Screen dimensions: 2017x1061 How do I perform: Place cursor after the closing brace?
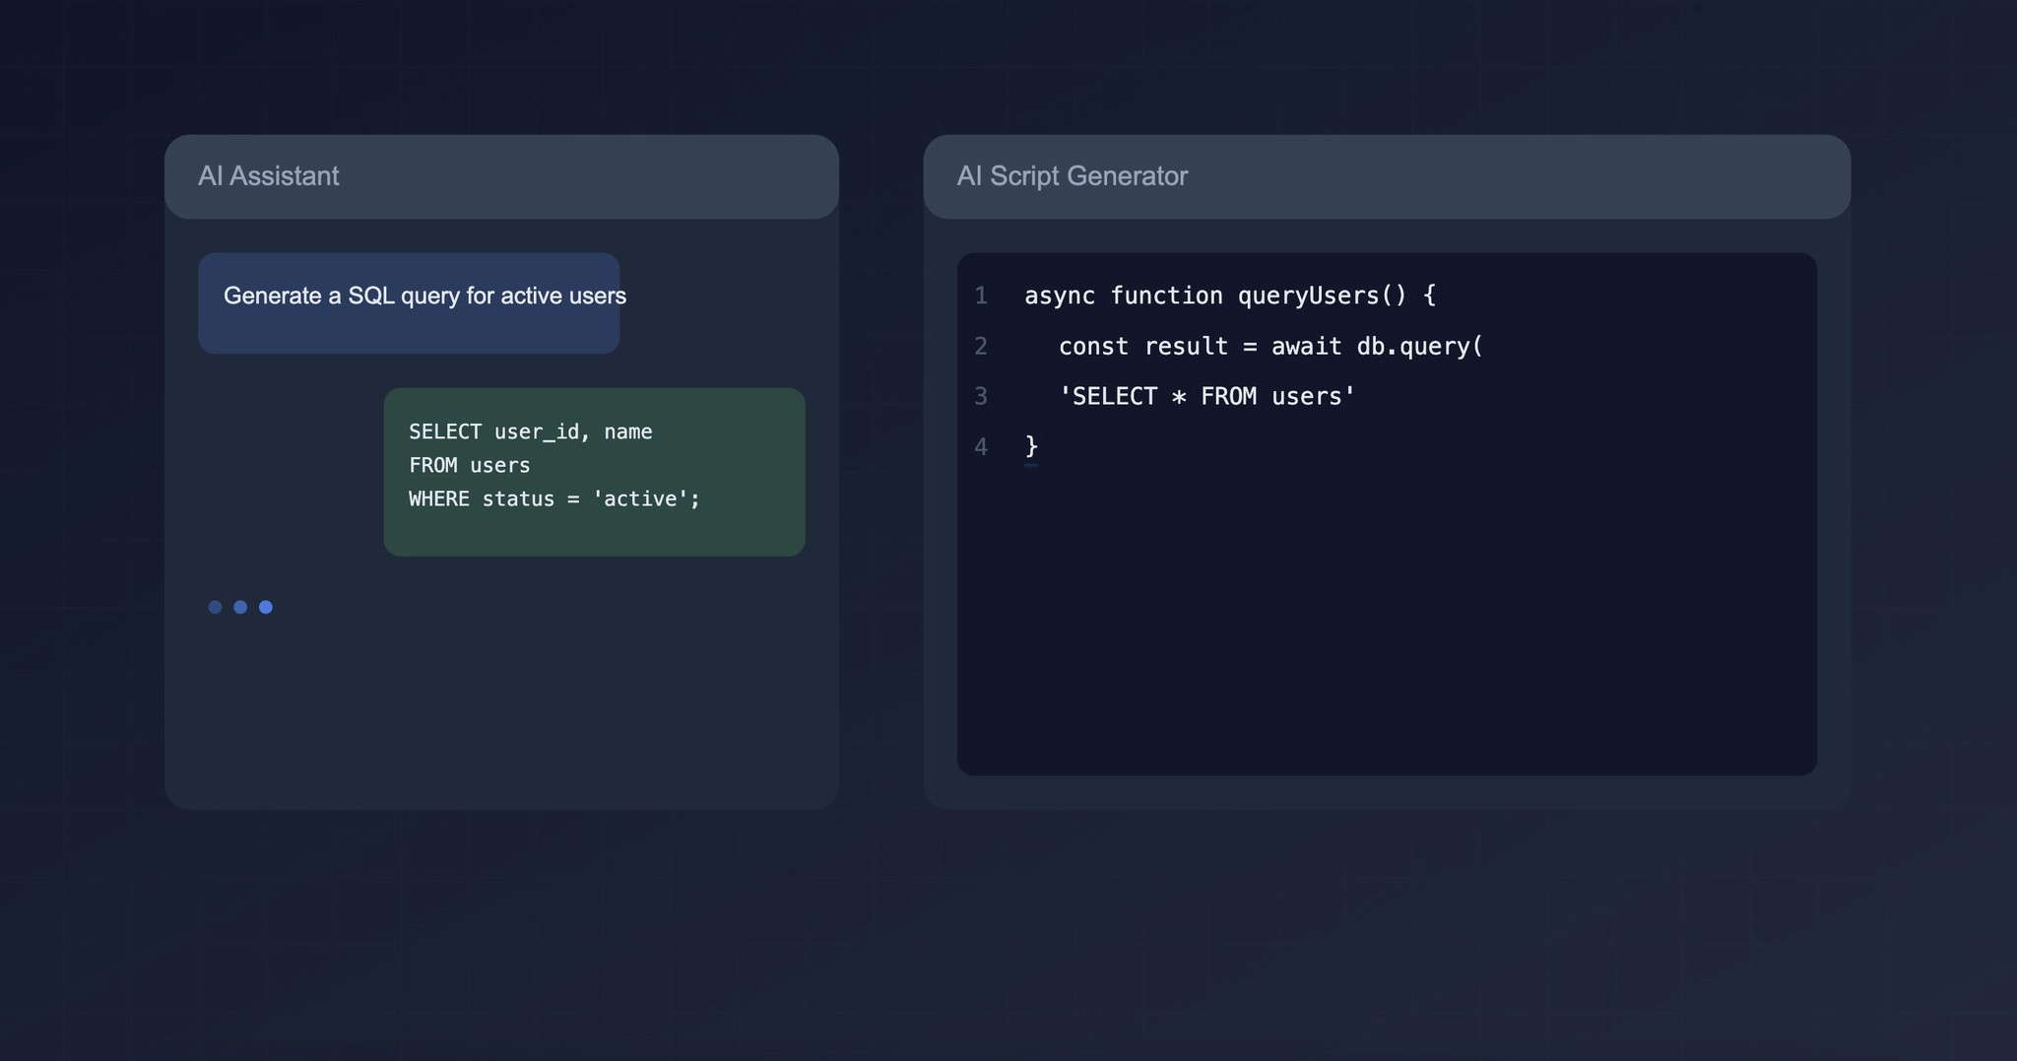[x=1044, y=446]
